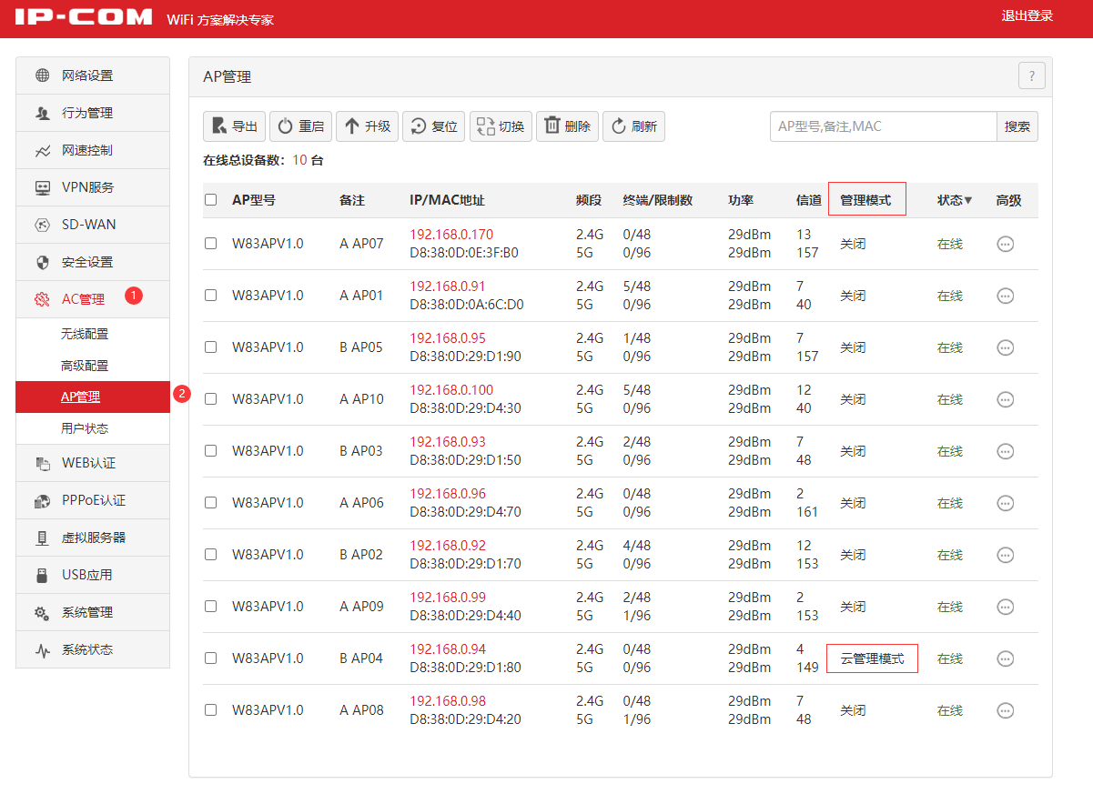Click the help question mark icon

1031,76
